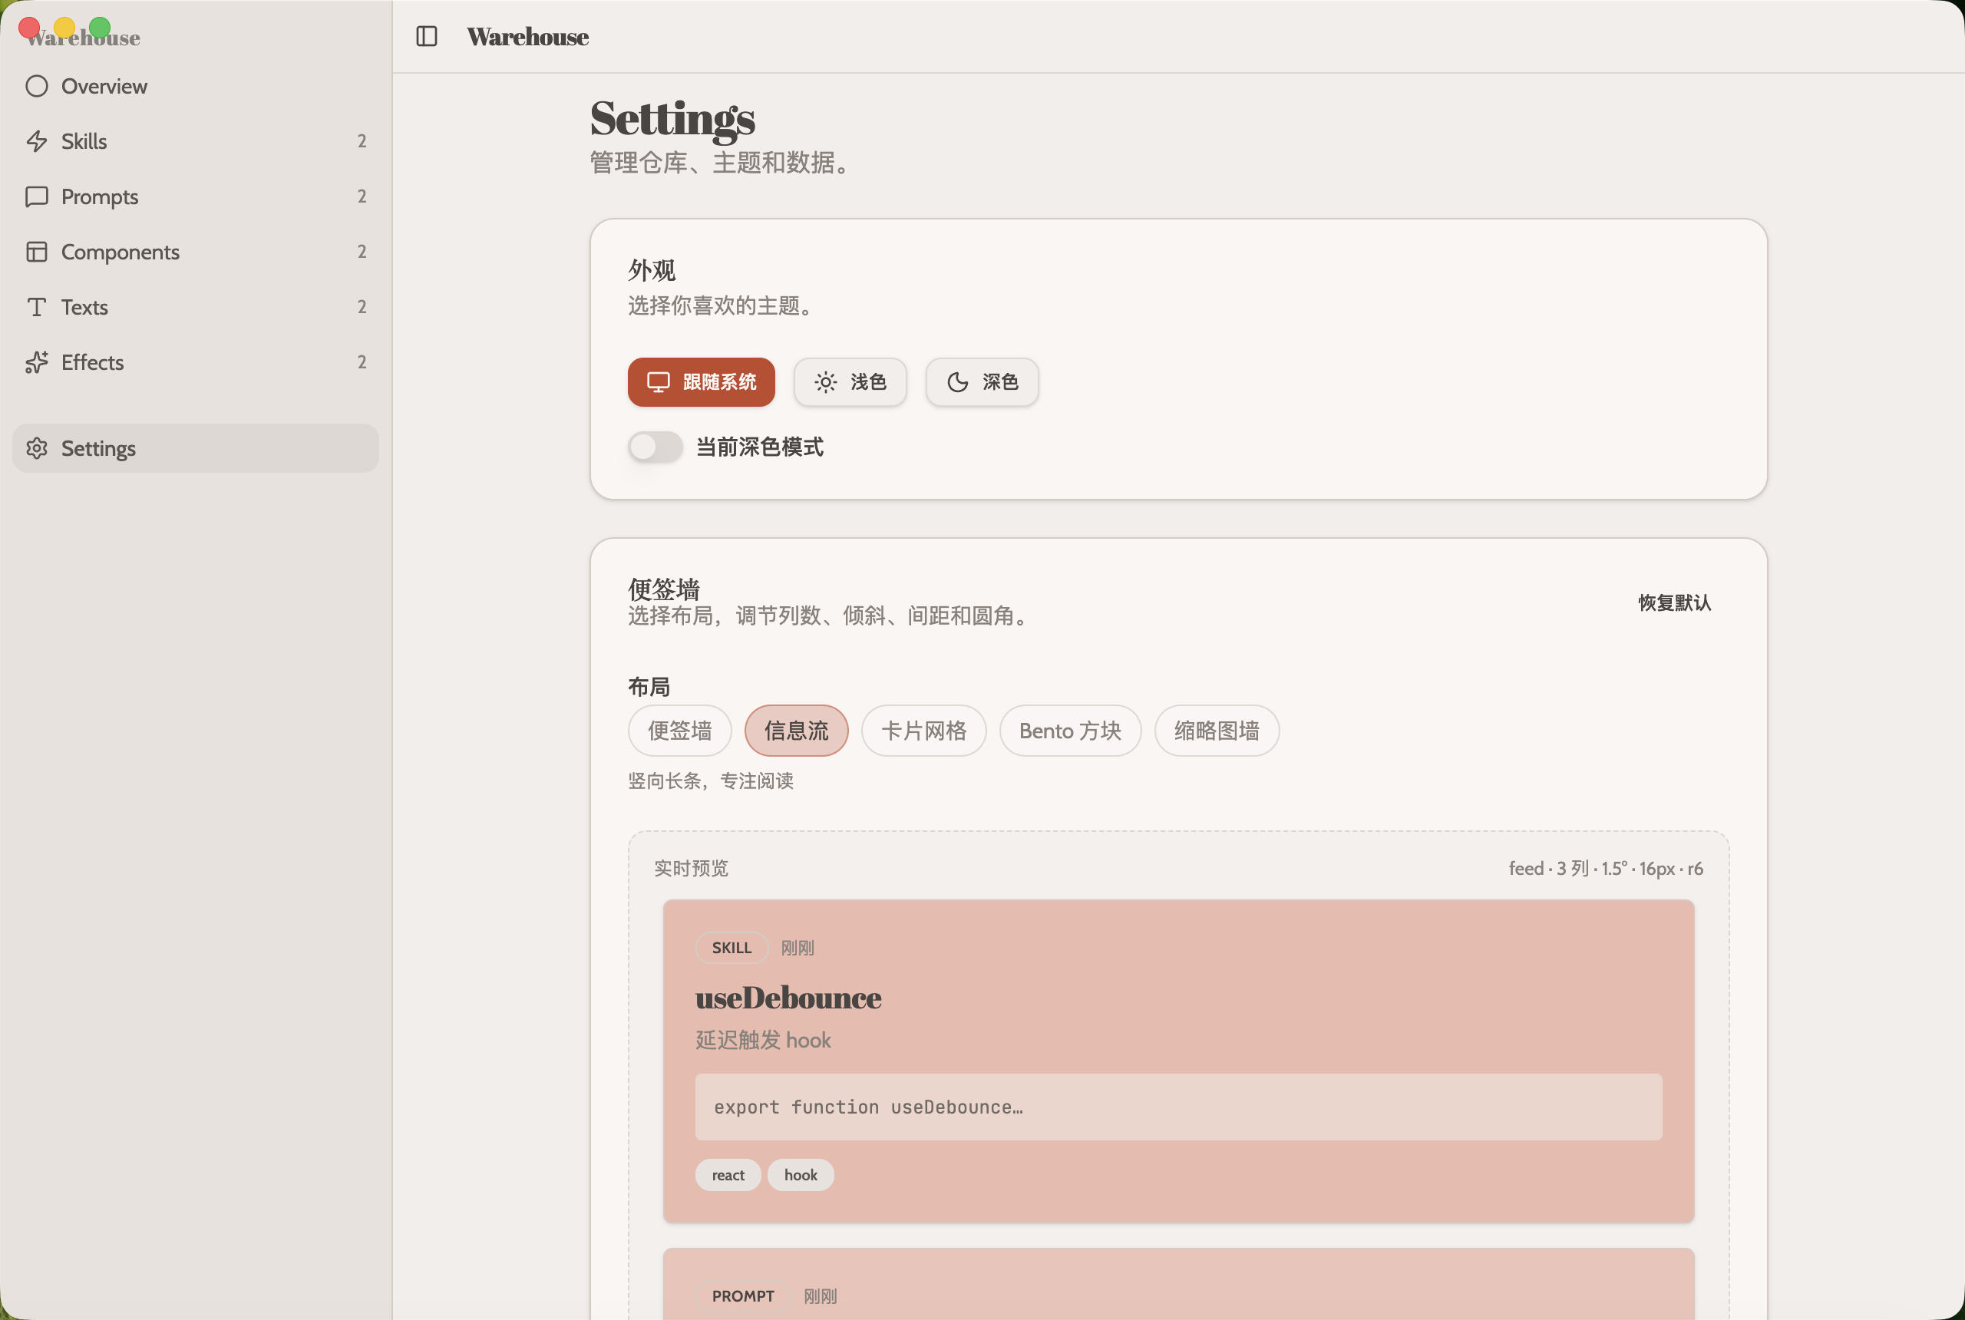Screen dimensions: 1965x1320
Task: Toggle the 当前深色模式 switch
Action: [655, 447]
